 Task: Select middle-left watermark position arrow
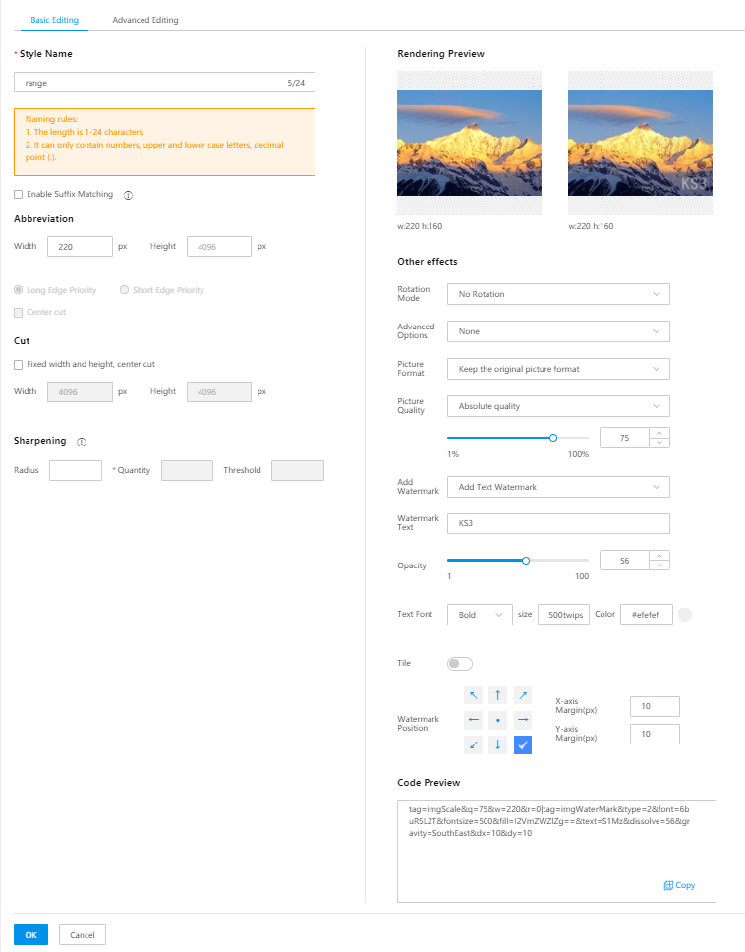(x=473, y=720)
